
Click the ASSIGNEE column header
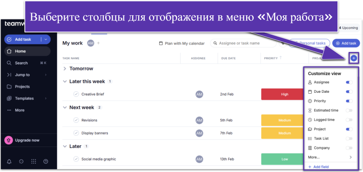click(x=198, y=58)
